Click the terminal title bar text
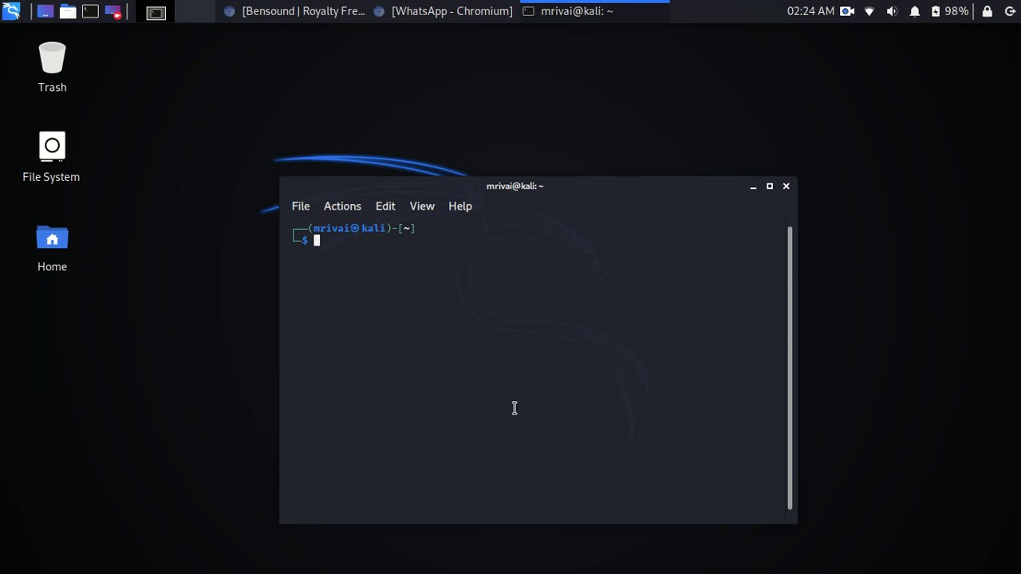Image resolution: width=1021 pixels, height=574 pixels. point(515,186)
